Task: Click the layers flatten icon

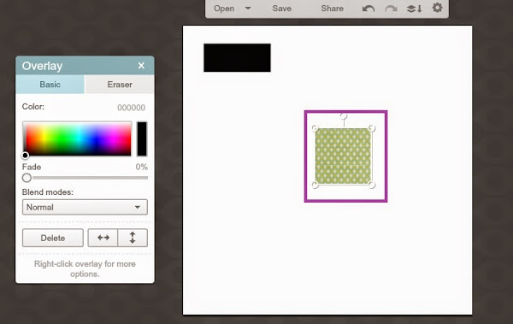Action: click(x=414, y=9)
